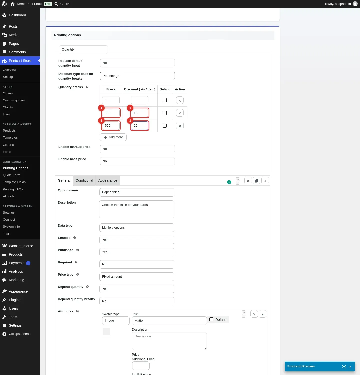Open the Ctrl+K search icon
360x375 pixels.
[x=56, y=4]
